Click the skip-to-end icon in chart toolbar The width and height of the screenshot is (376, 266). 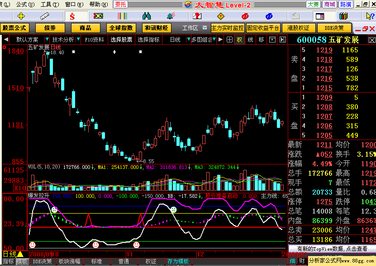coord(283,39)
